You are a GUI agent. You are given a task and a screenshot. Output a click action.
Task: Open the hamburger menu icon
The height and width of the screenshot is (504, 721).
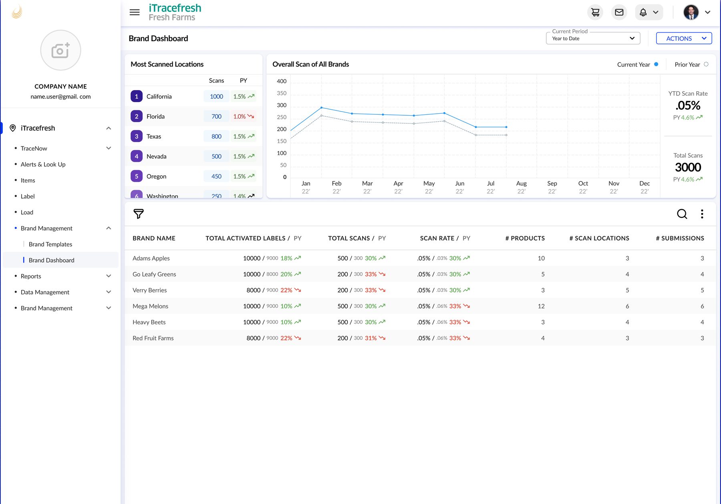[135, 12]
